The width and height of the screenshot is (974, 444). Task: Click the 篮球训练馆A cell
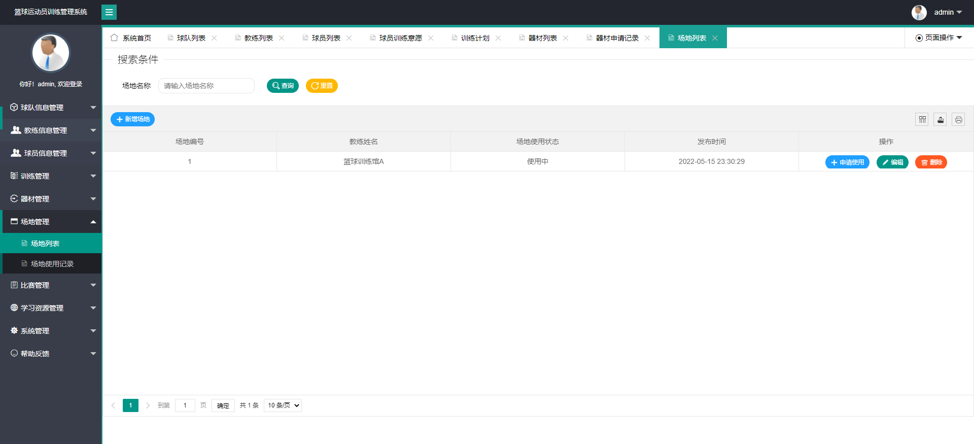pyautogui.click(x=364, y=161)
